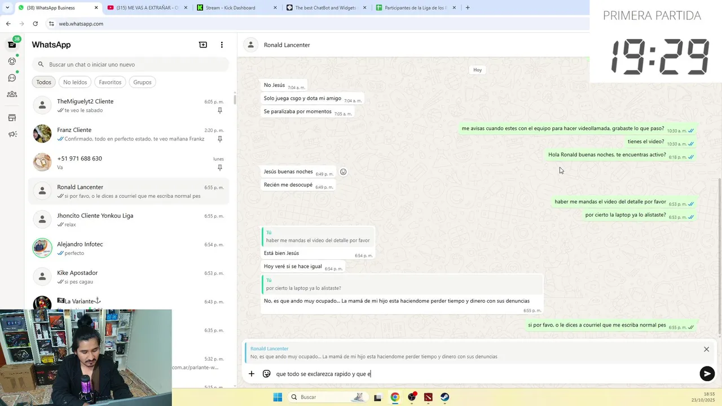
Task: Click quoted message haber me mandas el video
Action: coord(318,236)
